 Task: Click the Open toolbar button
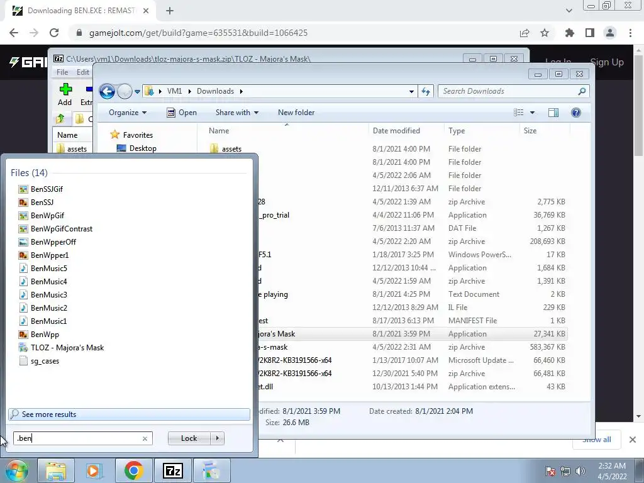click(x=182, y=113)
